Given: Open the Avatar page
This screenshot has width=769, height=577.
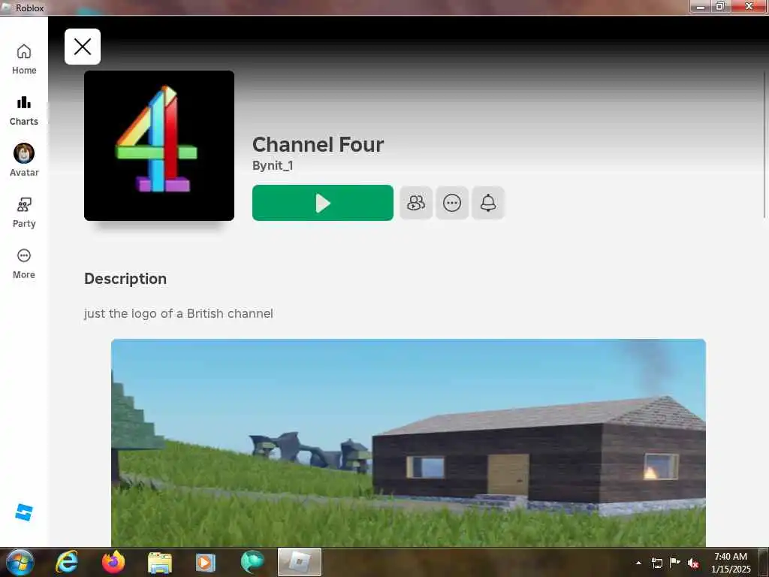Looking at the screenshot, I should (23, 161).
